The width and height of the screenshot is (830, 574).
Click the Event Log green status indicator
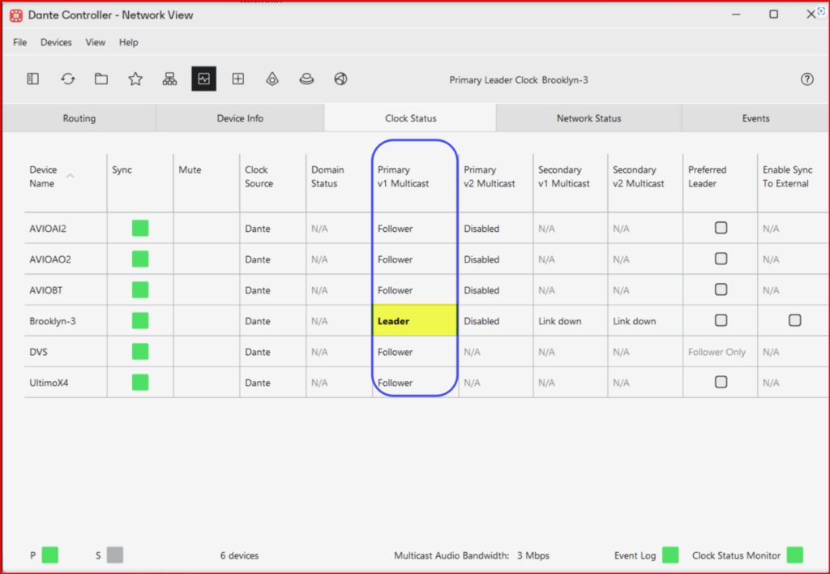(670, 555)
